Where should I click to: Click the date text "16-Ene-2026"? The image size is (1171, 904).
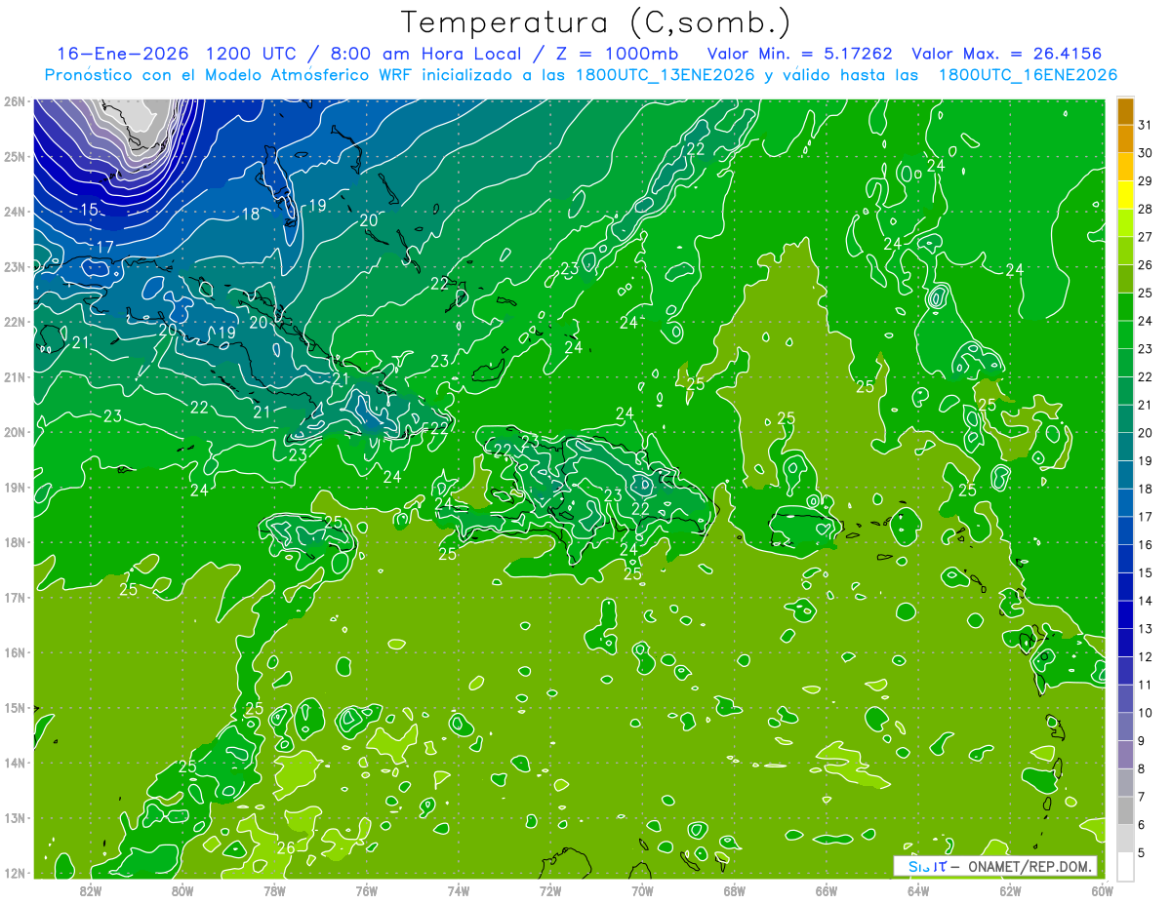[122, 53]
